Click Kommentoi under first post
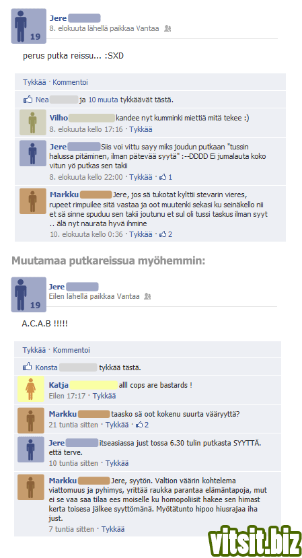Image resolution: width=302 pixels, height=558 pixels. (x=70, y=82)
